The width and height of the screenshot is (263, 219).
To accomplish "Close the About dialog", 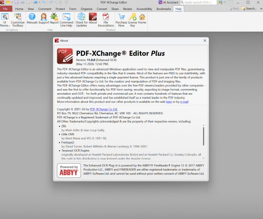I will [x=205, y=41].
